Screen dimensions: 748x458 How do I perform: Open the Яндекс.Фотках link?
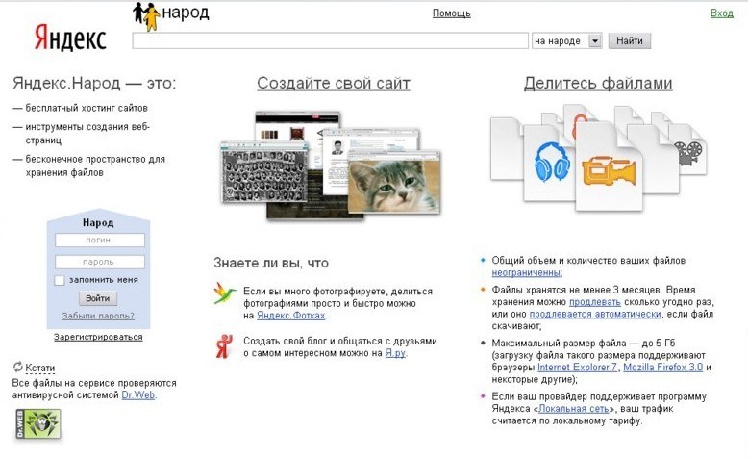pyautogui.click(x=291, y=316)
